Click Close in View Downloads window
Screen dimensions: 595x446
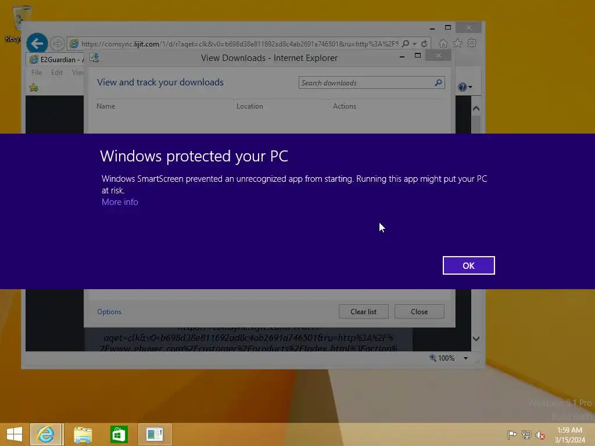coord(420,312)
